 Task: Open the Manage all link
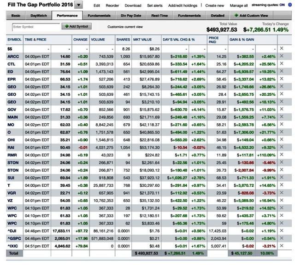(239, 6)
